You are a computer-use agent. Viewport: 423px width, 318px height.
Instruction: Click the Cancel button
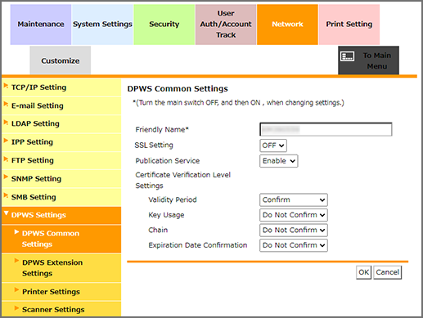pyautogui.click(x=387, y=272)
